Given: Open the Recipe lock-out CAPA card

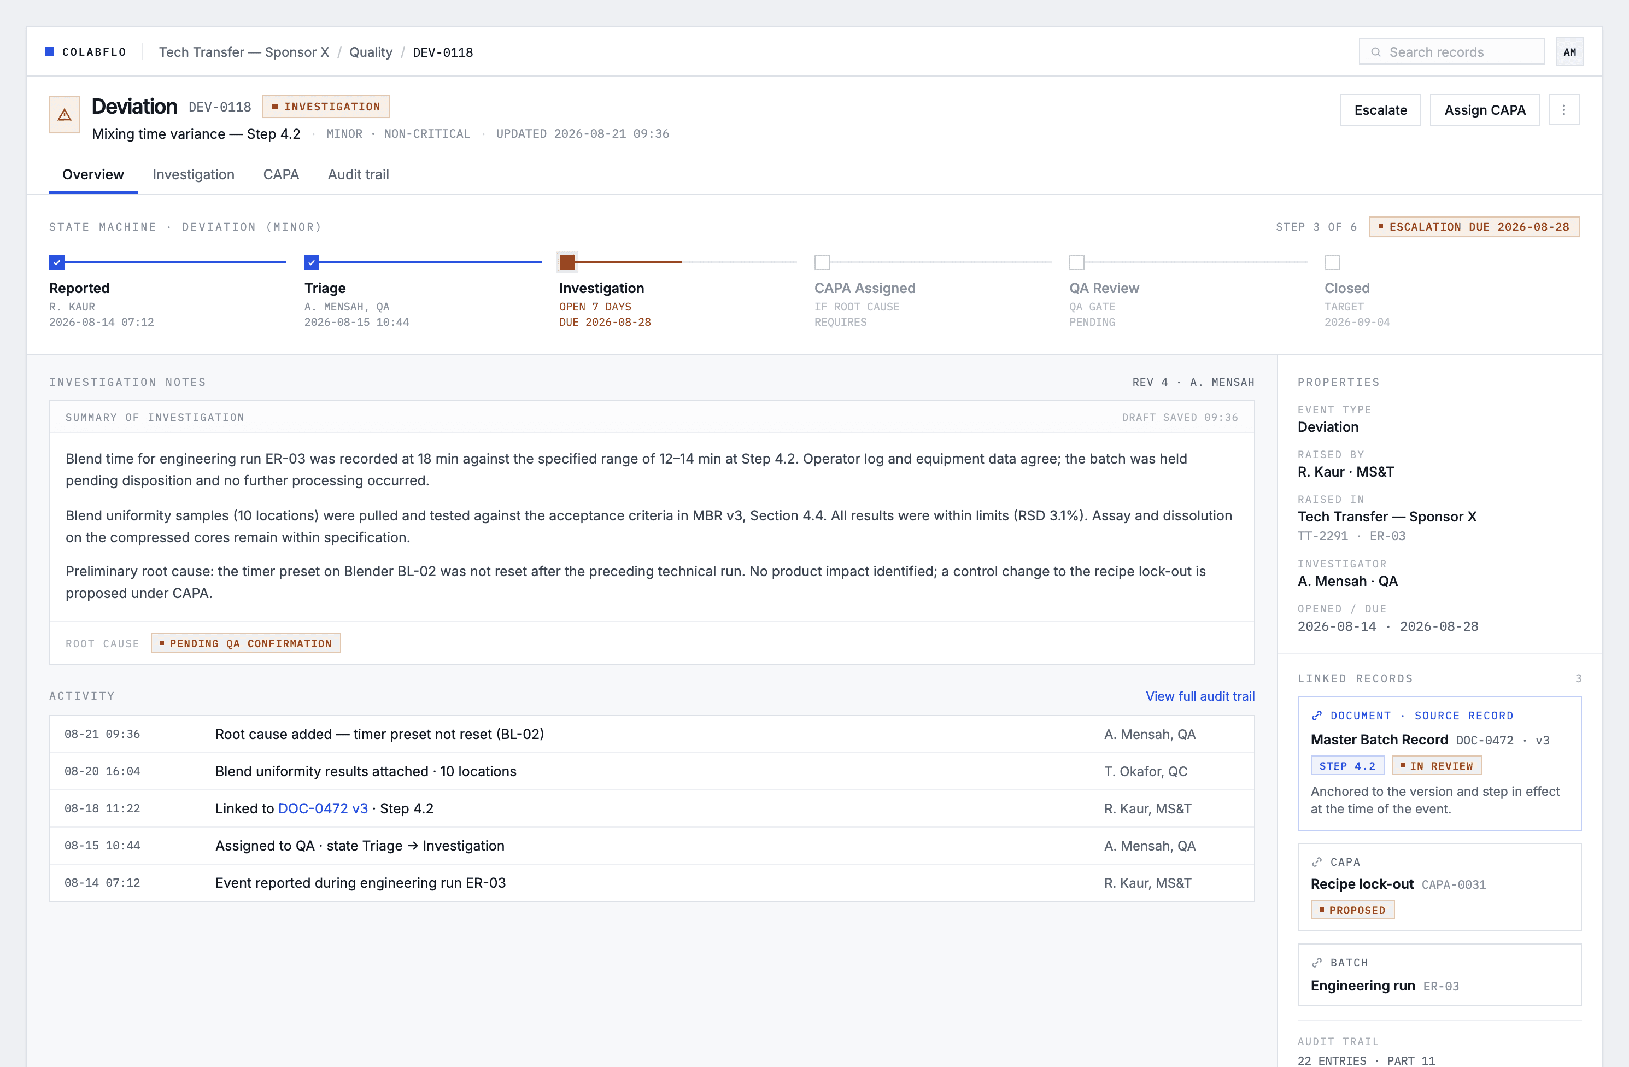Looking at the screenshot, I should click(x=1439, y=887).
